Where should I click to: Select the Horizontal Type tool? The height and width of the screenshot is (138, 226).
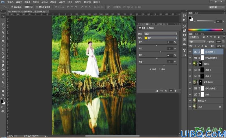click(3, 78)
